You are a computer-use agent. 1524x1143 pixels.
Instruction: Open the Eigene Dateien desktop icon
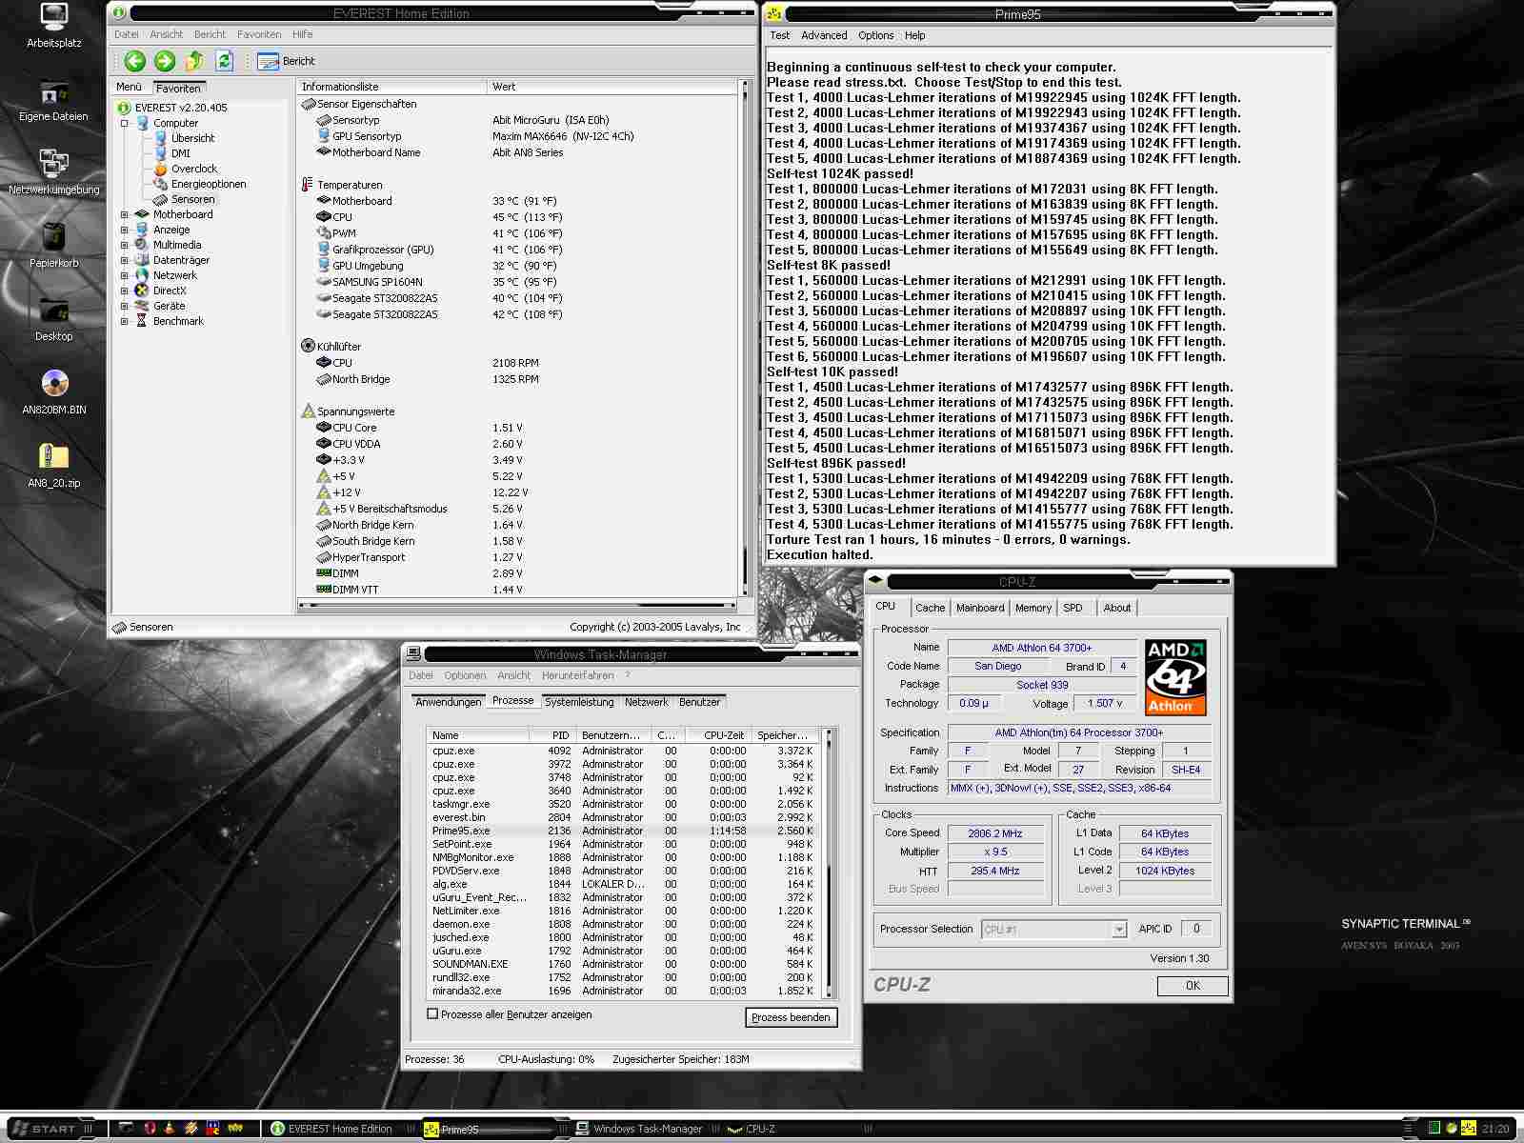pyautogui.click(x=53, y=101)
